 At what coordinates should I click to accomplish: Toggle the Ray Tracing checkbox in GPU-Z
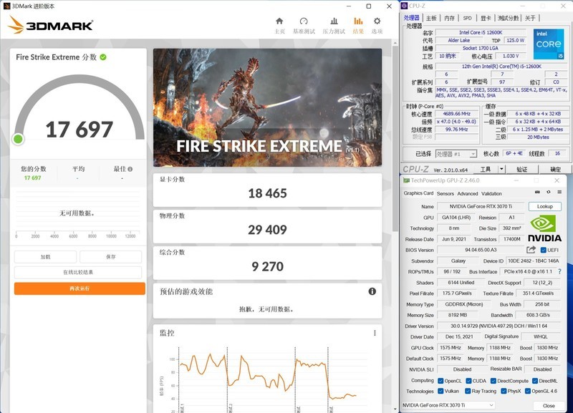[x=467, y=391]
